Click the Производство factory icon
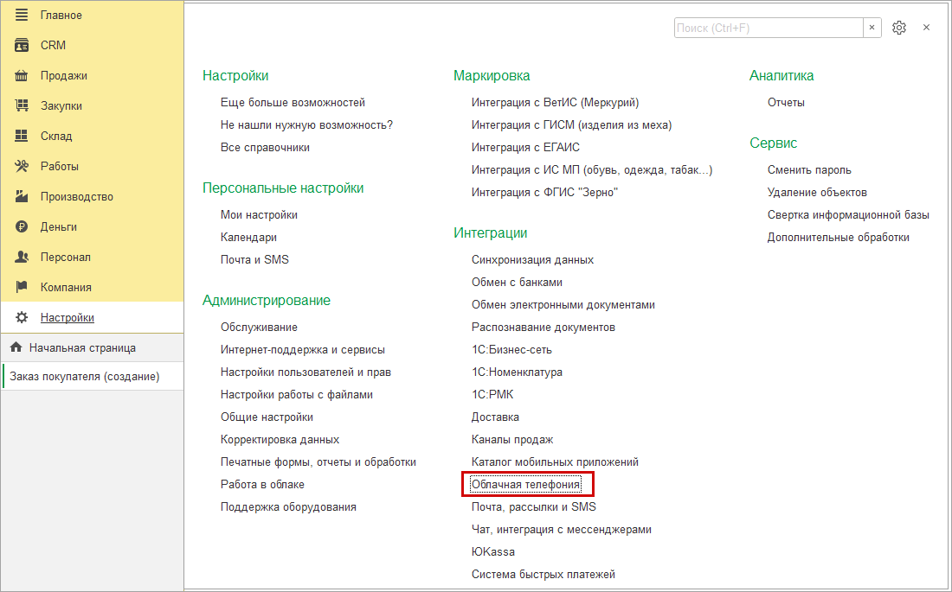 tap(22, 196)
